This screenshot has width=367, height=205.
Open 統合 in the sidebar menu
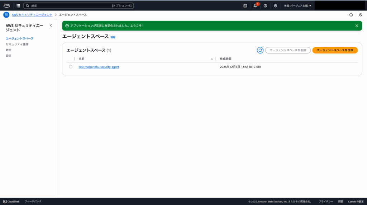[9, 50]
